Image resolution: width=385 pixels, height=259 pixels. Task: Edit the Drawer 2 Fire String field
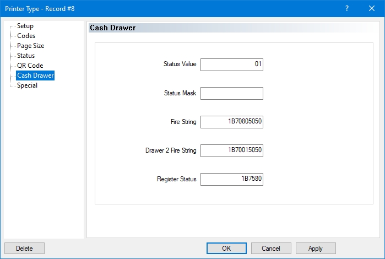coord(231,150)
